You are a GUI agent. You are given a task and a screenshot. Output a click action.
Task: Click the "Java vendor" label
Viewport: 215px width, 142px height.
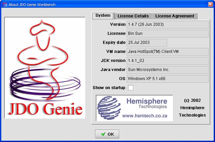pos(113,70)
